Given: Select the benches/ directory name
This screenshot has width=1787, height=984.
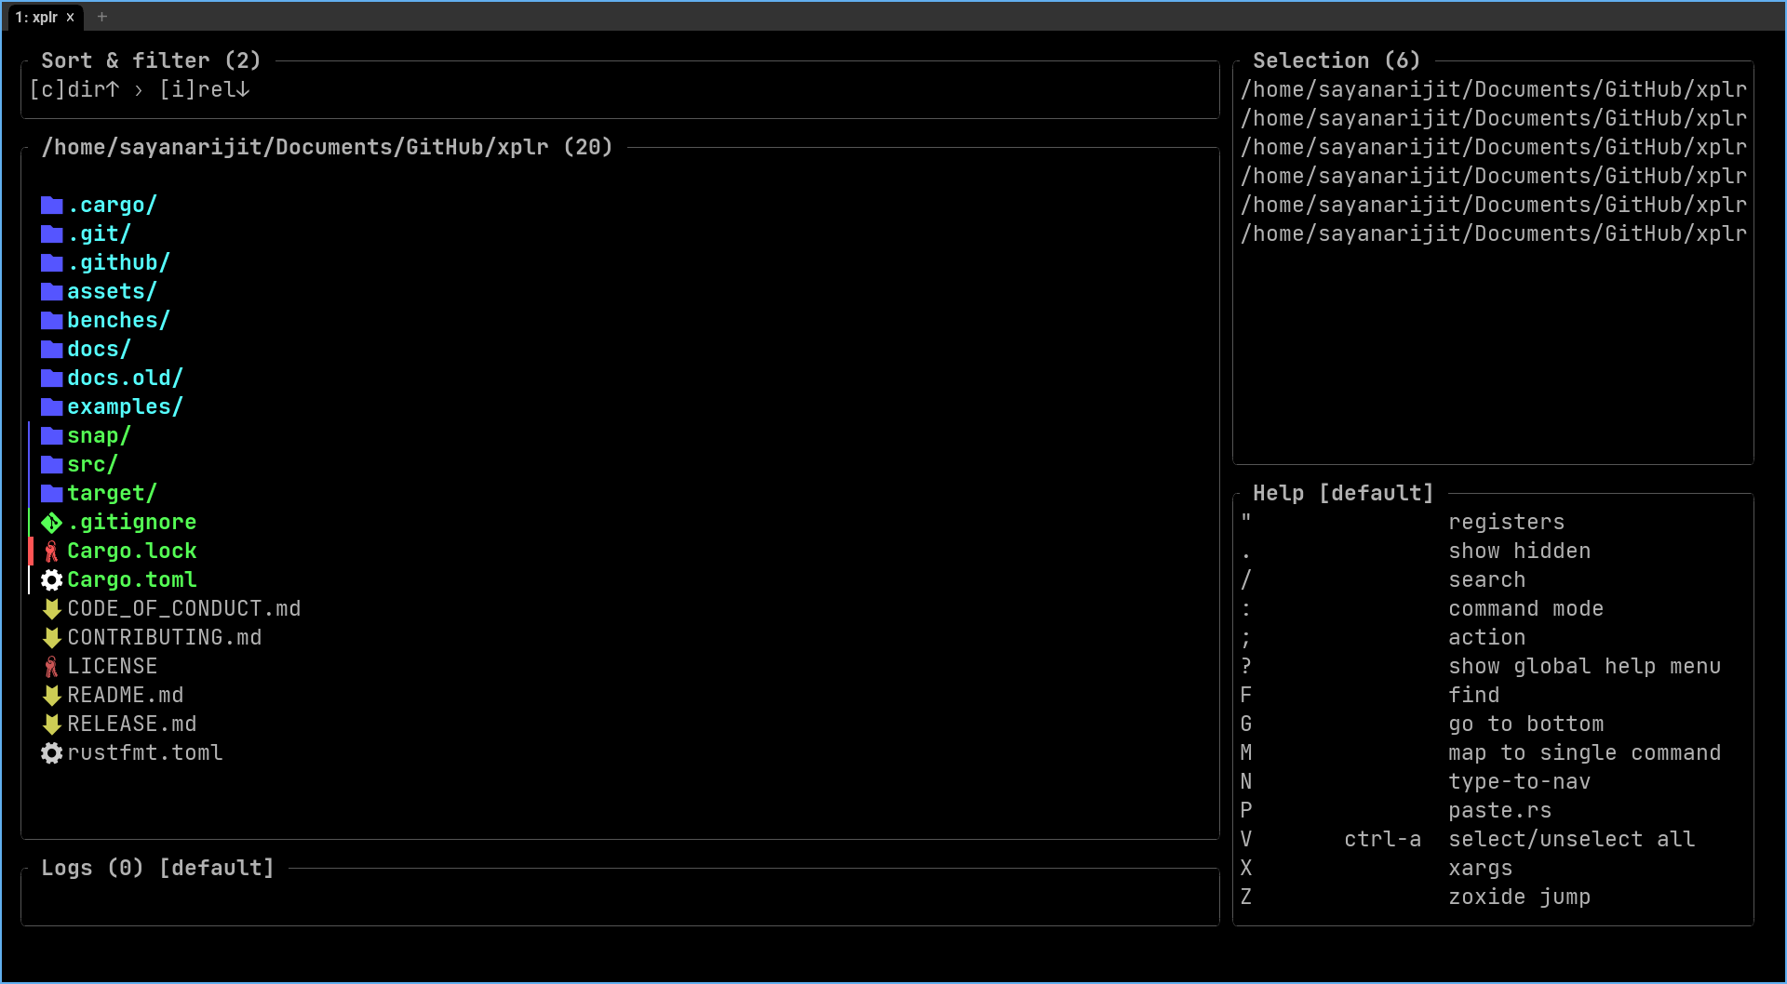Looking at the screenshot, I should point(119,321).
